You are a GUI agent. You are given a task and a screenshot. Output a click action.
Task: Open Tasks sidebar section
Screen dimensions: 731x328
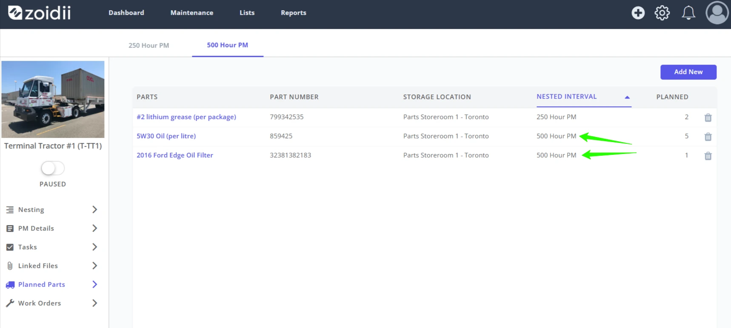(28, 247)
